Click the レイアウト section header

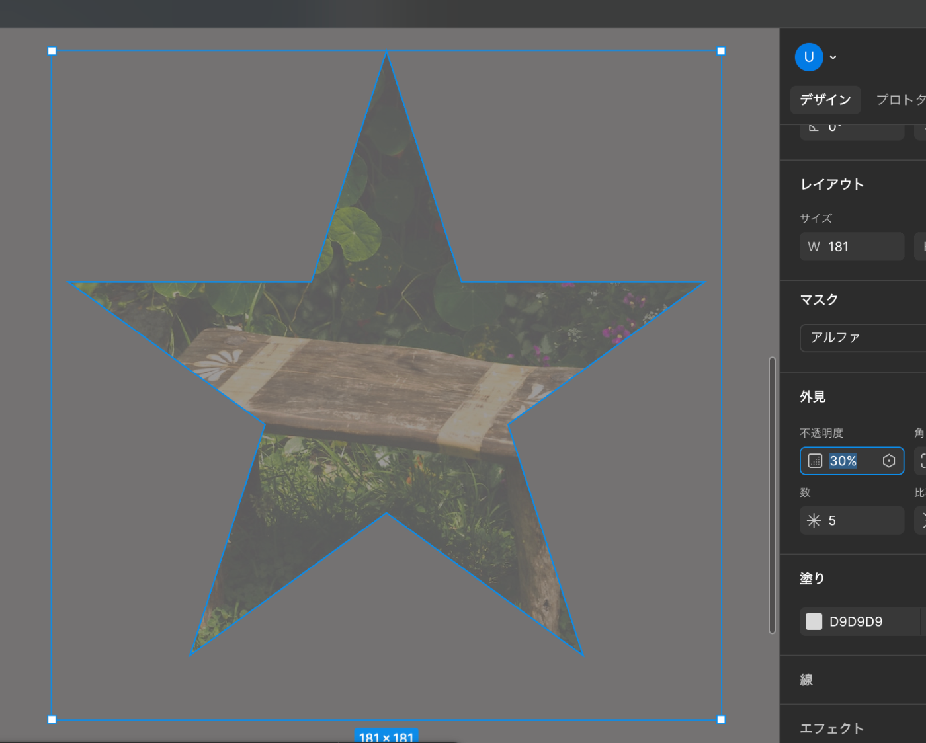[x=832, y=184]
